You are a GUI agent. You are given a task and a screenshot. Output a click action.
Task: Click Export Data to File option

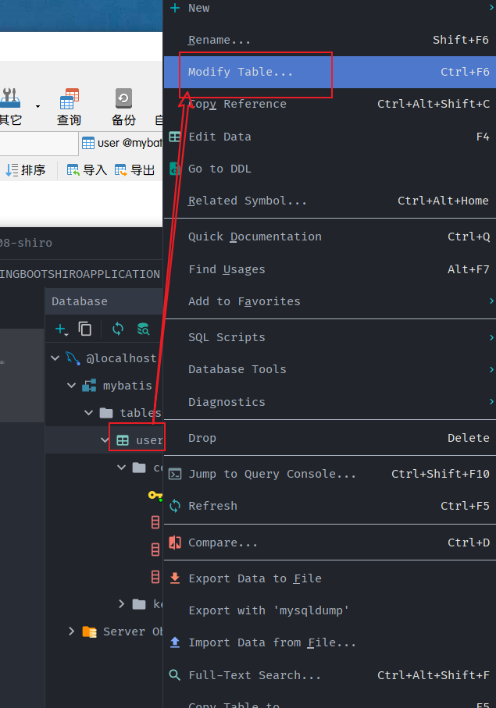pos(255,578)
